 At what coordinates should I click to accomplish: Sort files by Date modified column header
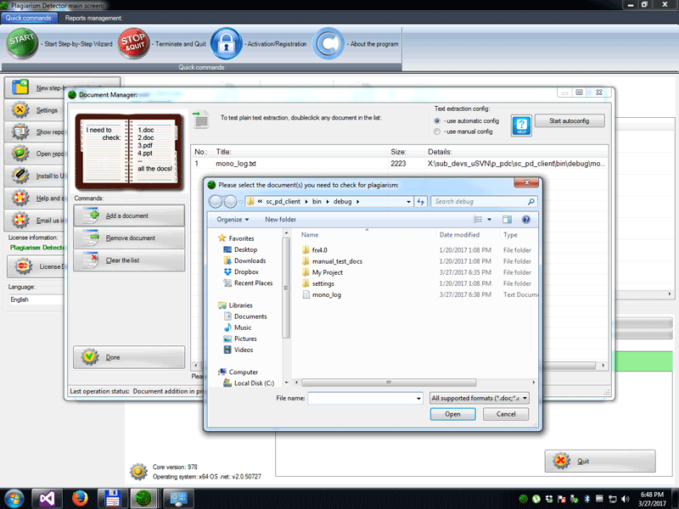(x=459, y=235)
